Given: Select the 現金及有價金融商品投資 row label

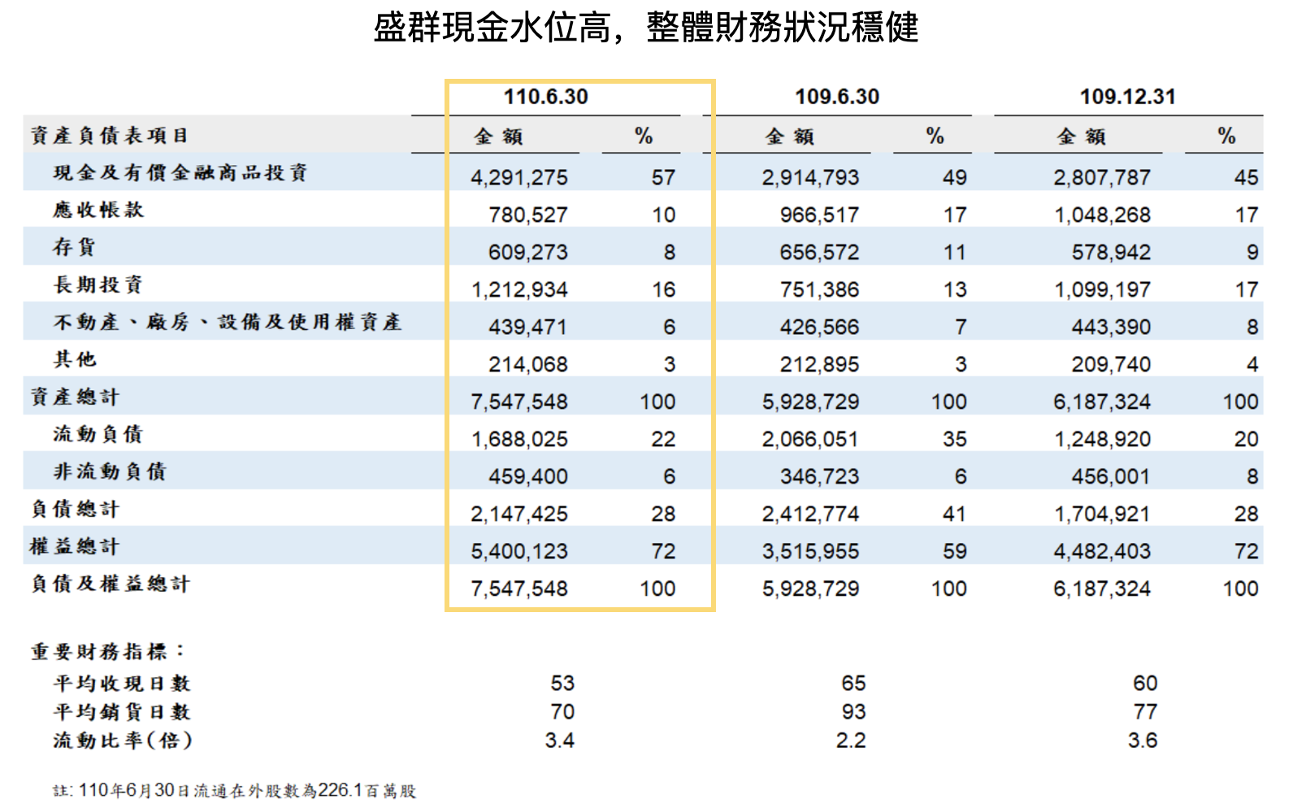Looking at the screenshot, I should pos(180,172).
